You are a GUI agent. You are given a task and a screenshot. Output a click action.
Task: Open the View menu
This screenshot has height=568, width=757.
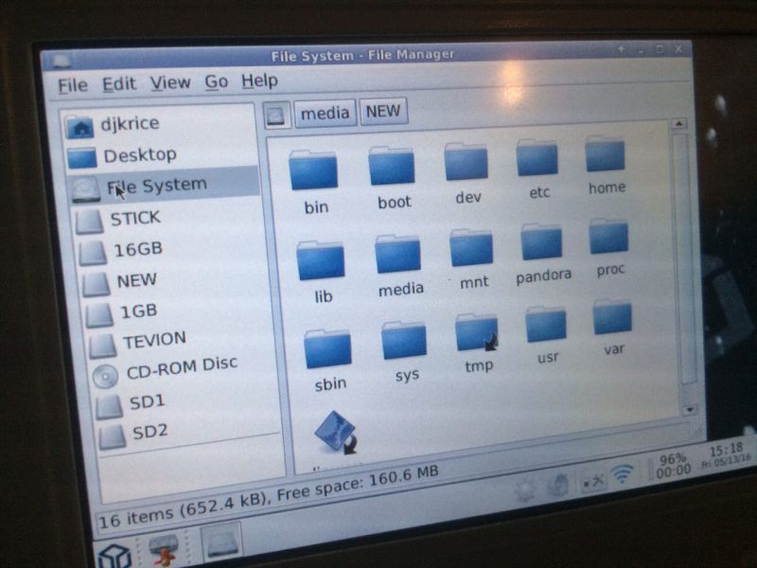coord(170,83)
